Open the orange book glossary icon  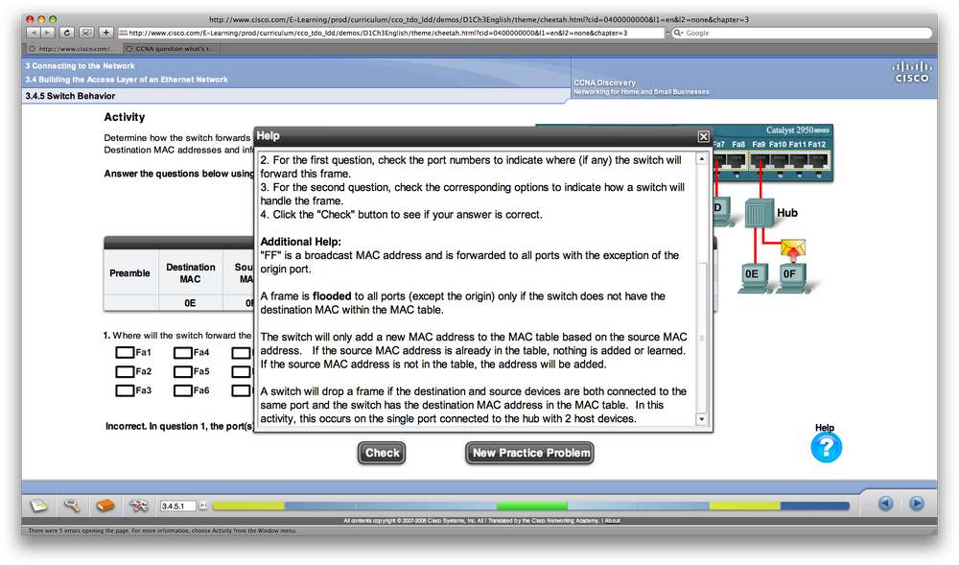[x=105, y=506]
